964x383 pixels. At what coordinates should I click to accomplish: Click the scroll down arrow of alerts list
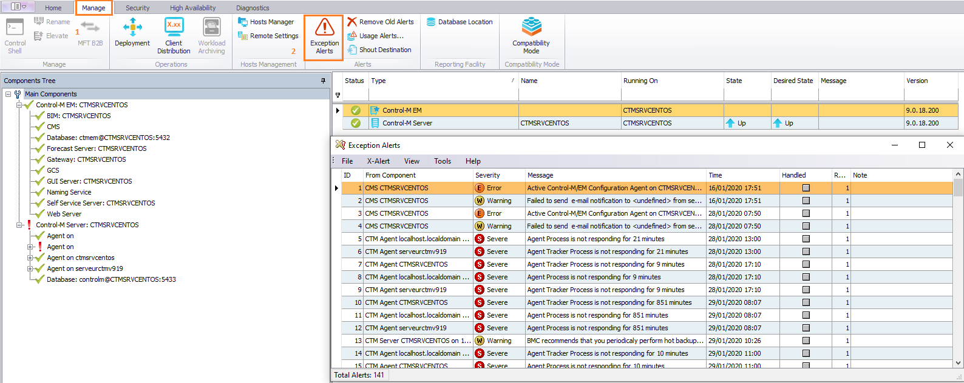click(959, 363)
